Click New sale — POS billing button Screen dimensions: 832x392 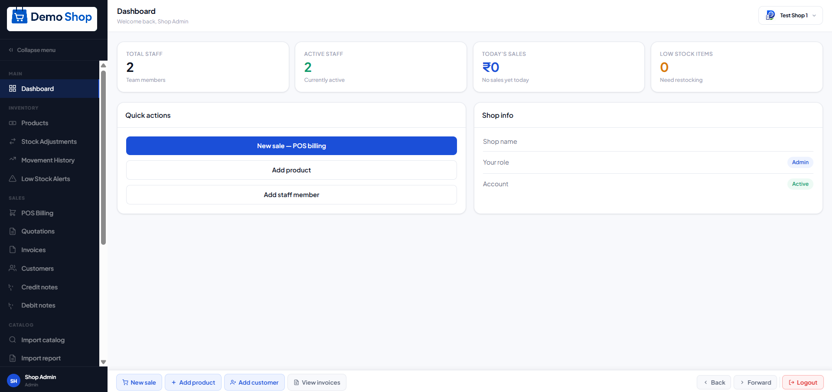291,146
